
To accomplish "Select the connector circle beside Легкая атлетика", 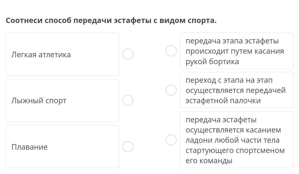I will [128, 54].
